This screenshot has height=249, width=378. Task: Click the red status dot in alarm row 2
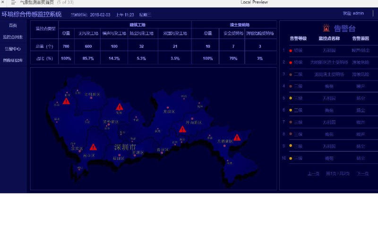(x=291, y=62)
